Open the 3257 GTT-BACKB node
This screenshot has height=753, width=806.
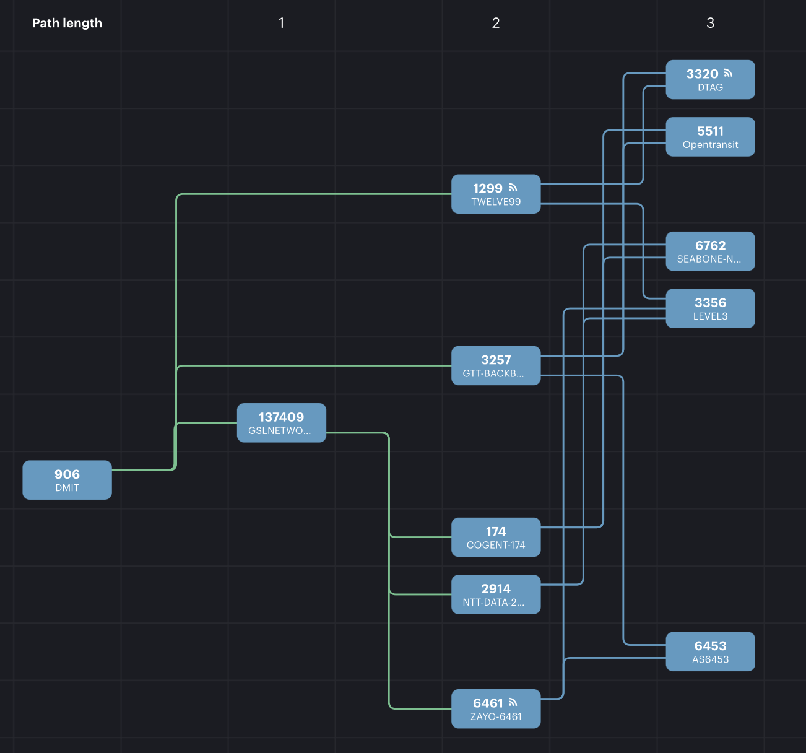(x=495, y=365)
